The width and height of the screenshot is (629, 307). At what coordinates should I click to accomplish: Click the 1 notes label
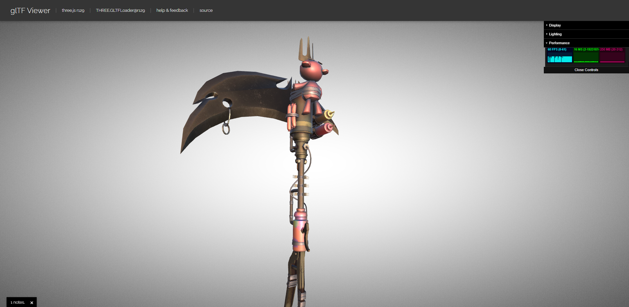[17, 302]
